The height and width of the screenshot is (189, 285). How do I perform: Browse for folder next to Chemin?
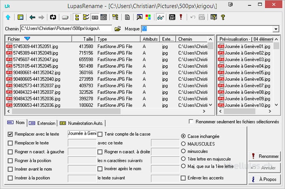(118, 29)
